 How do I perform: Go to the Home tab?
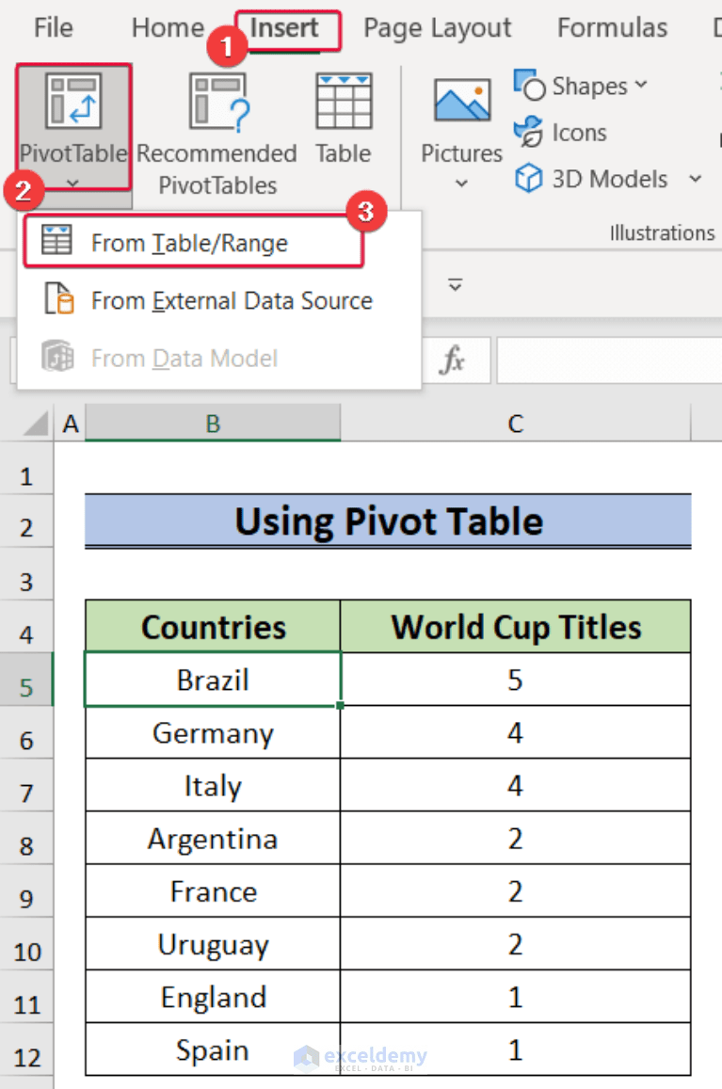point(168,28)
